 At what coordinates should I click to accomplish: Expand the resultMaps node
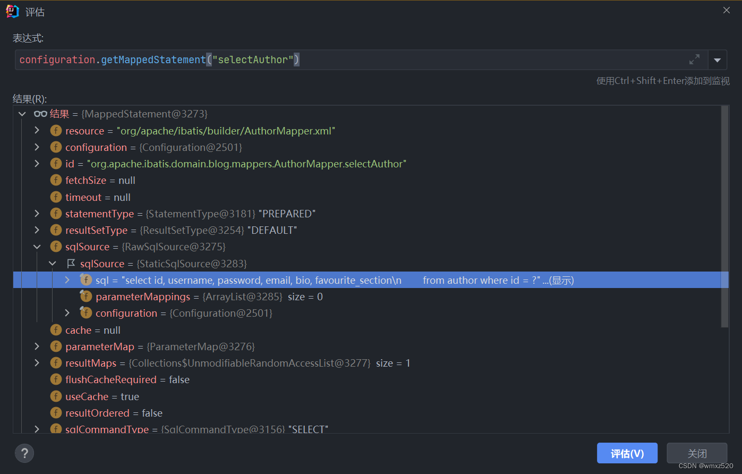pyautogui.click(x=37, y=363)
